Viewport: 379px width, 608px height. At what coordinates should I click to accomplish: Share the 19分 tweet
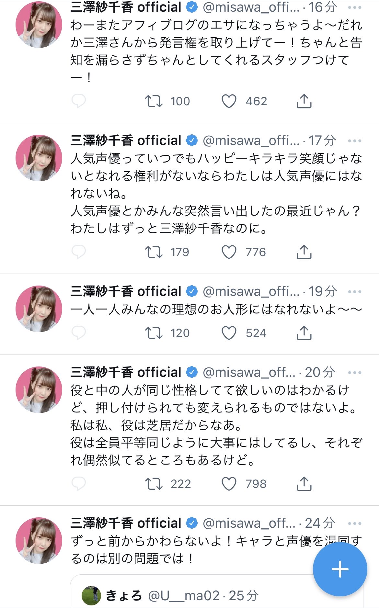coord(304,333)
